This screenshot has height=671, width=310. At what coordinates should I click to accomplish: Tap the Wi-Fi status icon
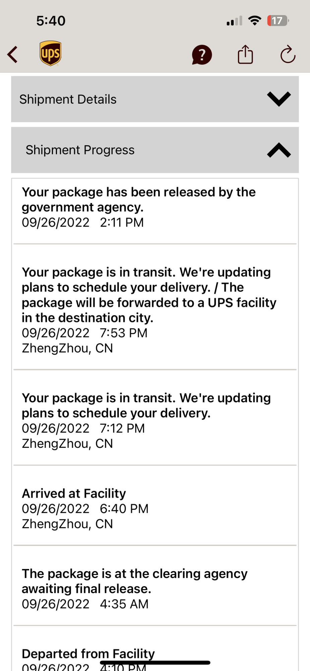coord(255,21)
